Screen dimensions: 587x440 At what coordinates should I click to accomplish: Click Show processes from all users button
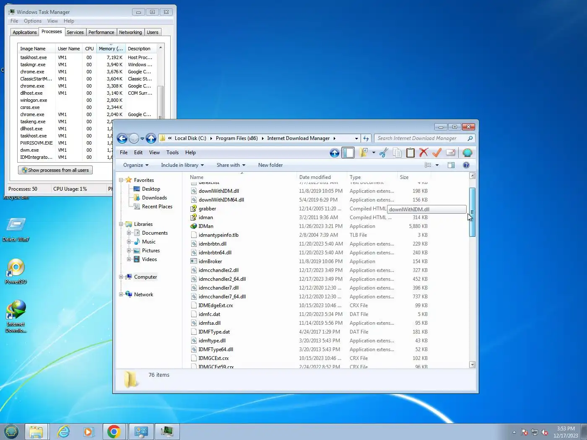click(55, 170)
